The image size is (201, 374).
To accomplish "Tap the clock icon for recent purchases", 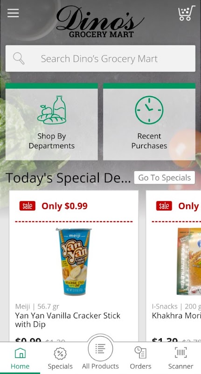I will click(149, 110).
